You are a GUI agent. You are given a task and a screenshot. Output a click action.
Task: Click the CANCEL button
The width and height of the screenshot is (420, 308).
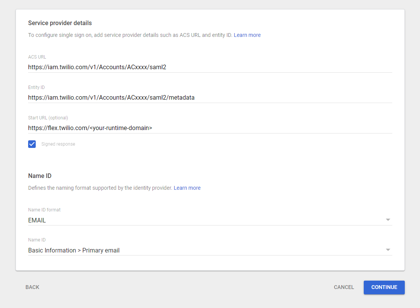pyautogui.click(x=344, y=287)
